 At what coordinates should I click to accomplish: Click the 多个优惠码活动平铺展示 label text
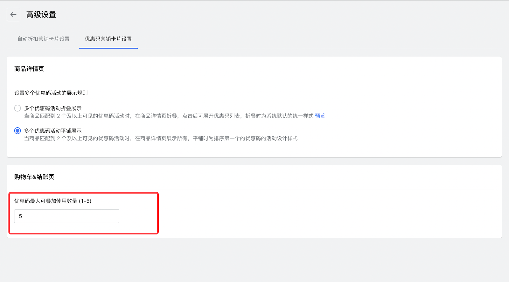[53, 131]
